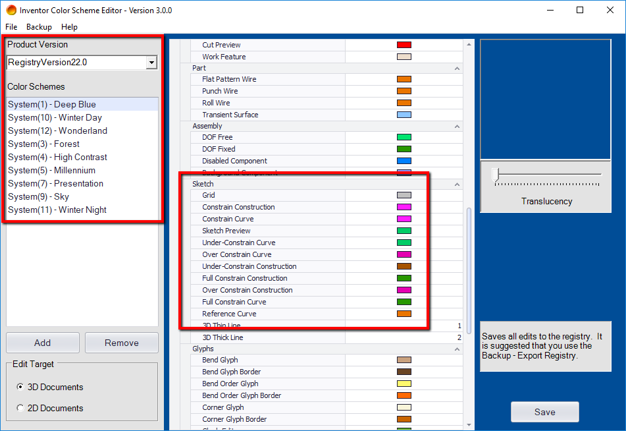626x431 pixels.
Task: Click the Flat Pattern Wire color swatch
Action: point(404,79)
